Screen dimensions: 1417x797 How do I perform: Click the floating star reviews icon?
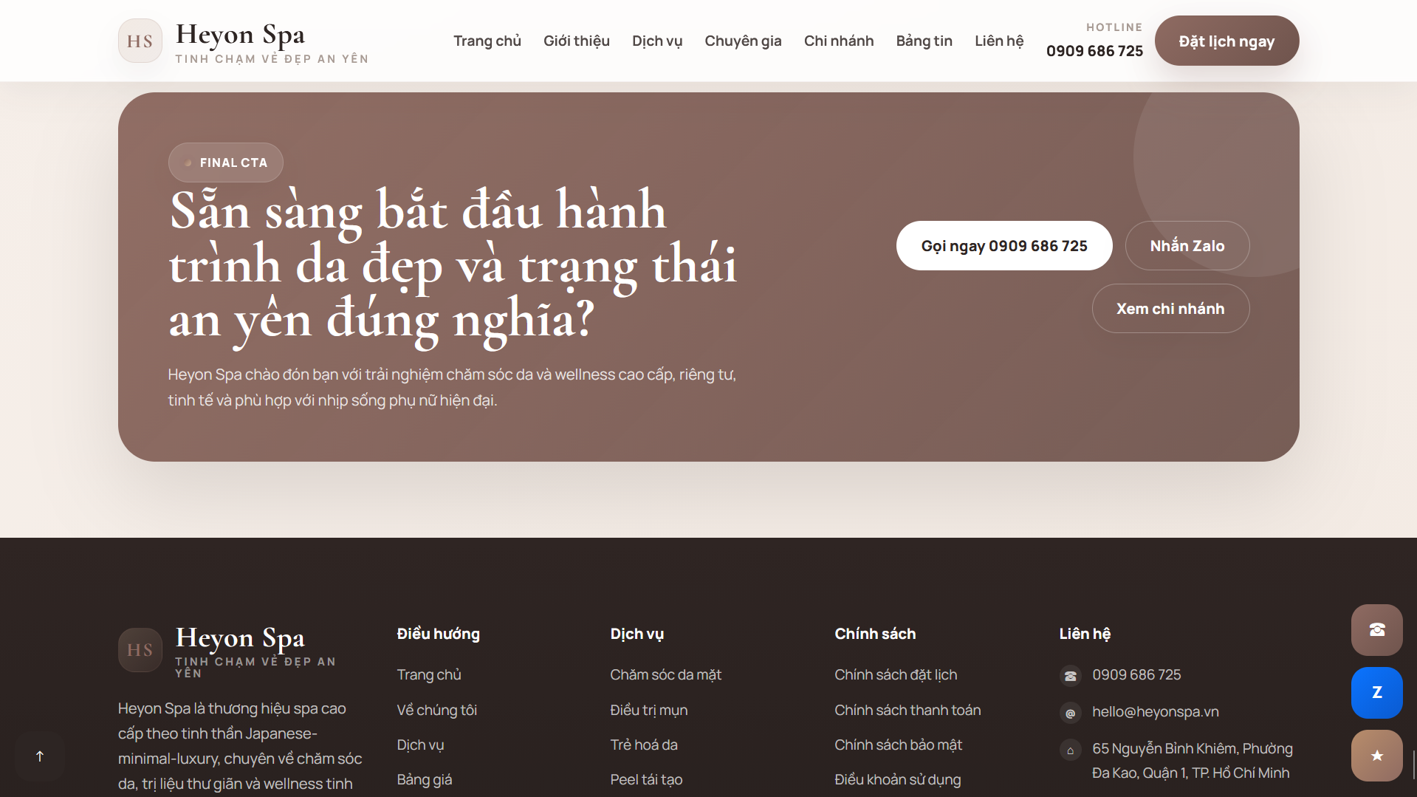coord(1376,755)
